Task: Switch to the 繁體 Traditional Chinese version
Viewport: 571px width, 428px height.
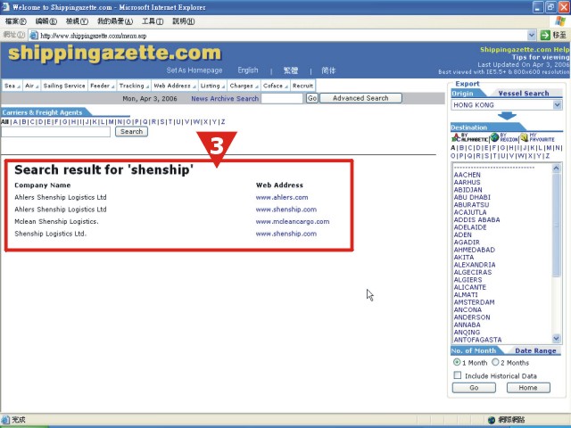Action: point(291,70)
